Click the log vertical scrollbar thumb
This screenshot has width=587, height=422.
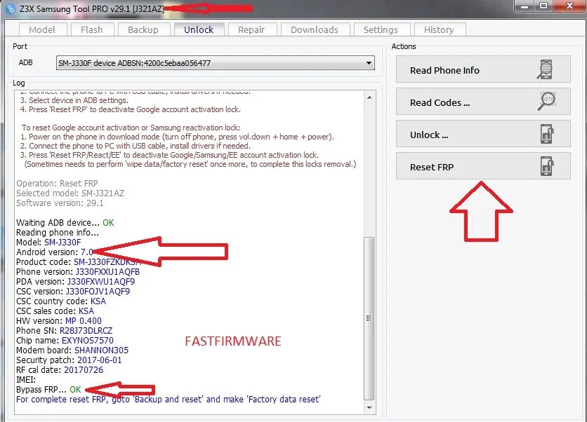click(x=369, y=318)
